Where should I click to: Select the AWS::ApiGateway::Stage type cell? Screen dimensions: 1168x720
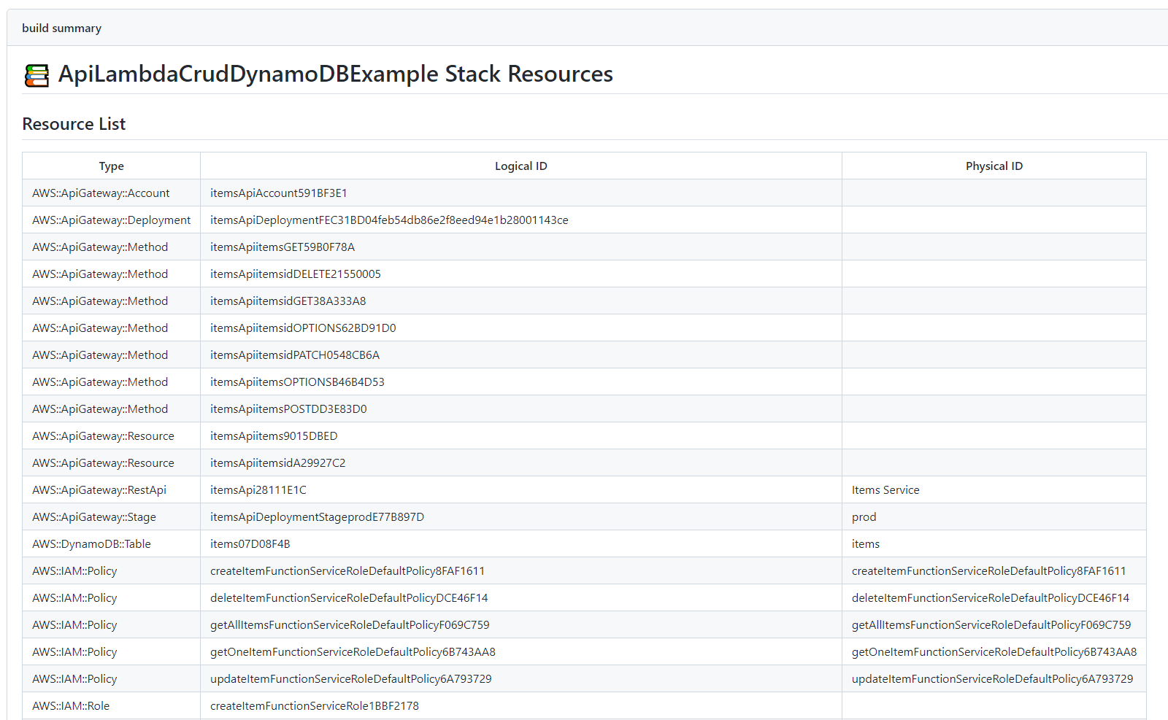pyautogui.click(x=112, y=516)
